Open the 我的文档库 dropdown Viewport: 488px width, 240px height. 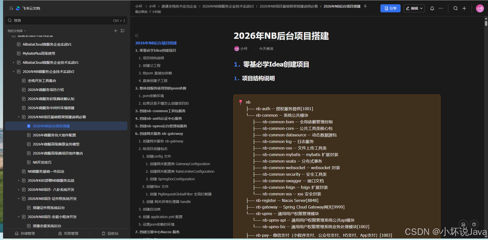(x=16, y=31)
